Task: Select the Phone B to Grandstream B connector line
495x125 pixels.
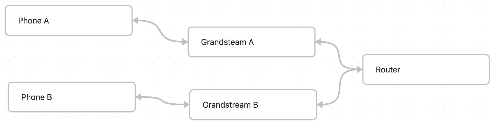Action: tap(162, 101)
